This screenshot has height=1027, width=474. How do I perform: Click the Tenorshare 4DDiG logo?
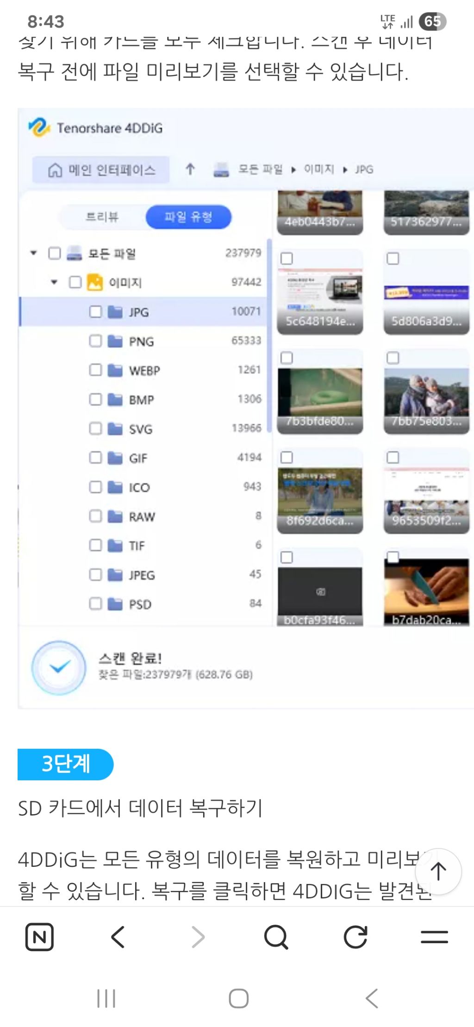39,127
